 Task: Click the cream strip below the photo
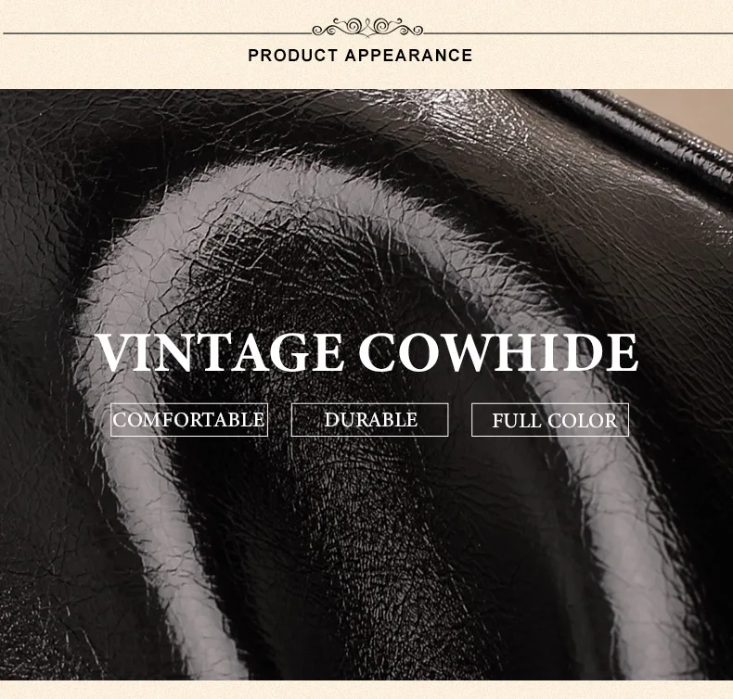pyautogui.click(x=366, y=689)
